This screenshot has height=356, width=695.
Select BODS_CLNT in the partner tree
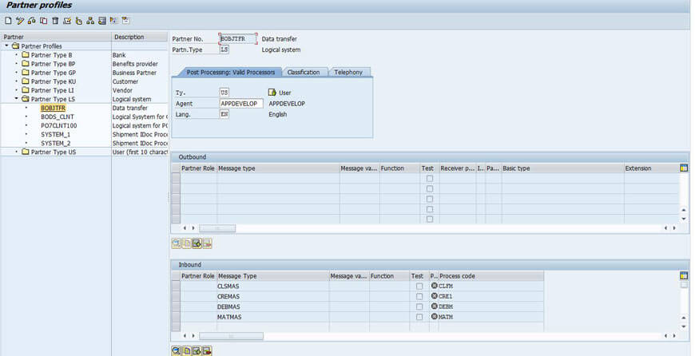click(56, 117)
